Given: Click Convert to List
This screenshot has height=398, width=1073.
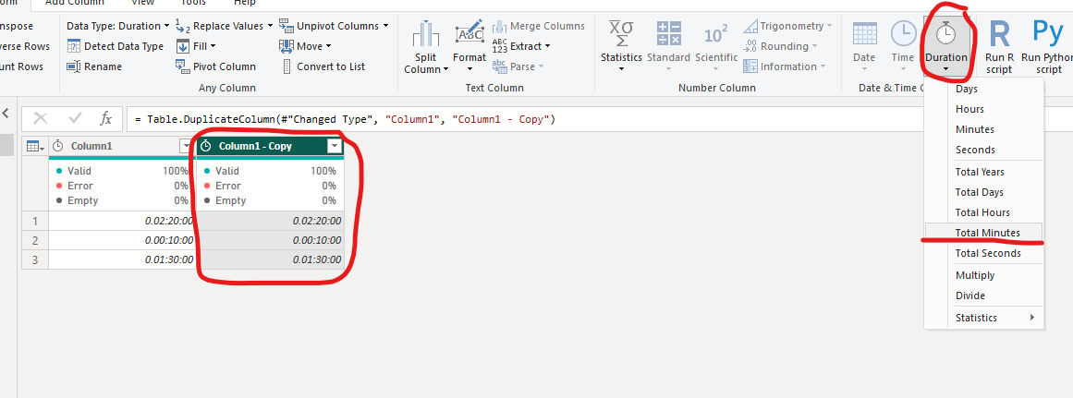Looking at the screenshot, I should (x=323, y=66).
